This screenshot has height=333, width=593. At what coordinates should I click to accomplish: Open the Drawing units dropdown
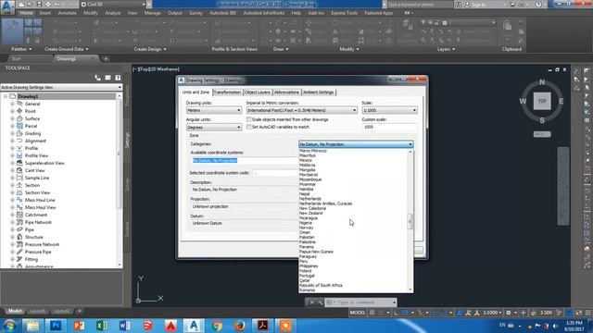[214, 110]
